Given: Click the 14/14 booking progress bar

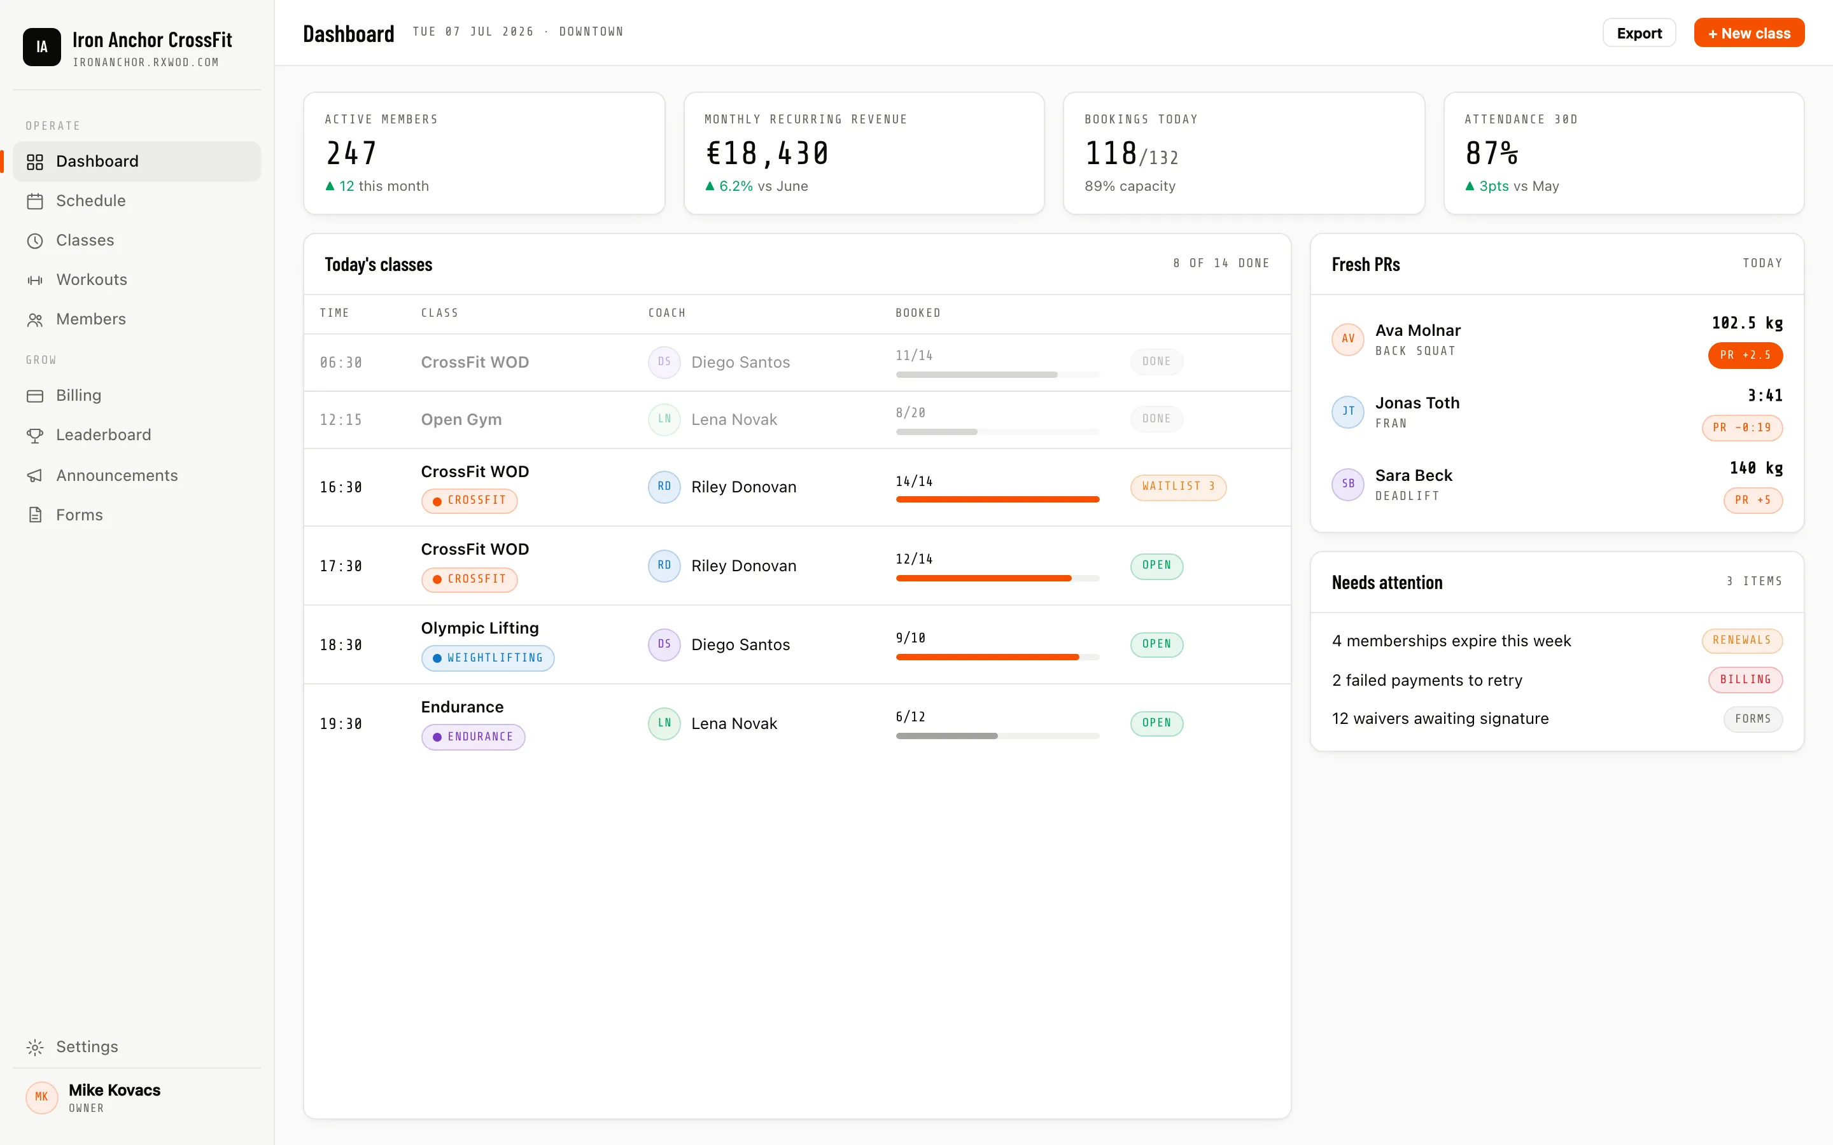Looking at the screenshot, I should coord(997,500).
